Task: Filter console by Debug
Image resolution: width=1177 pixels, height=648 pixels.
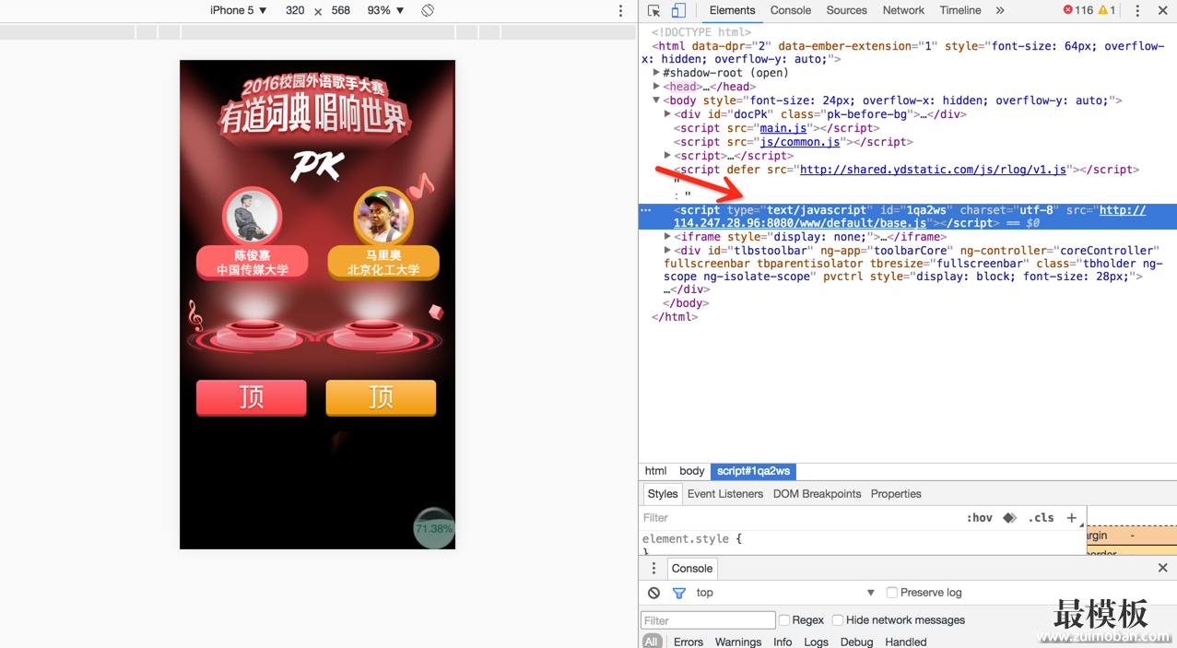Action: coord(856,642)
